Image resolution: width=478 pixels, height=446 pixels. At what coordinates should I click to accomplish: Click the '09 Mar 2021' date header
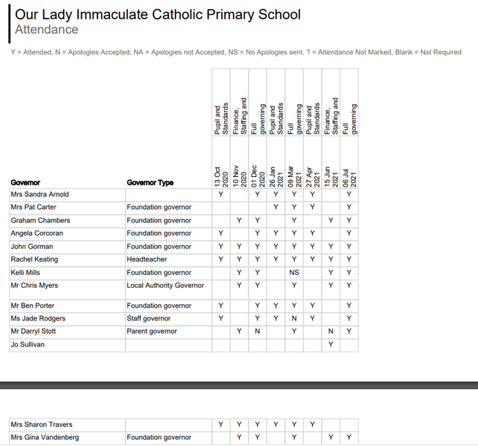click(x=294, y=177)
